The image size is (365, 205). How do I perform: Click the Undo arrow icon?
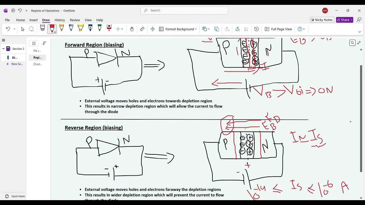tap(8, 29)
